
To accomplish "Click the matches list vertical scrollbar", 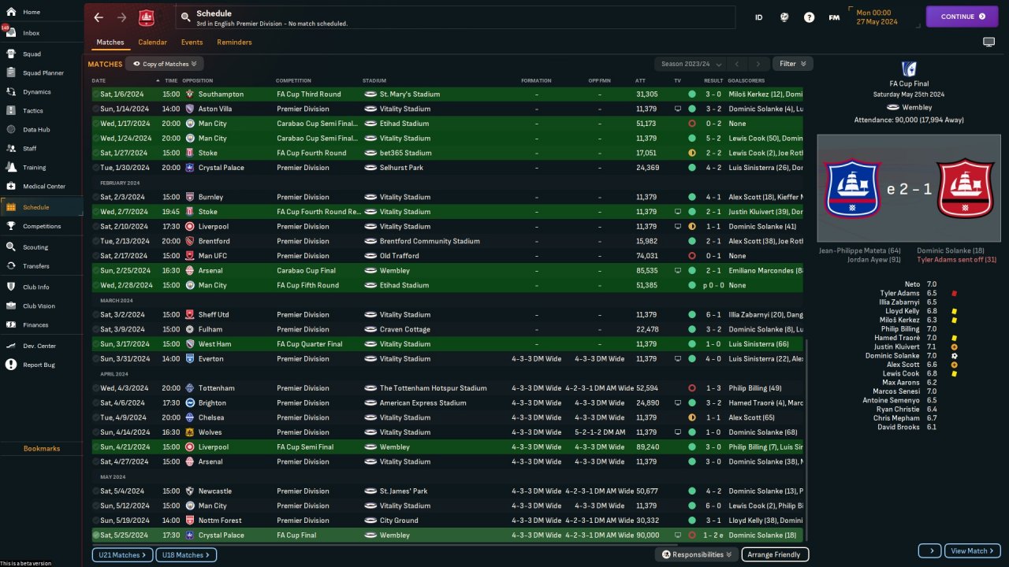I will tap(806, 441).
